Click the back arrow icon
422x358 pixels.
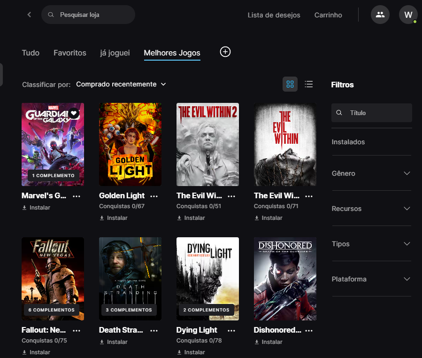coord(29,15)
